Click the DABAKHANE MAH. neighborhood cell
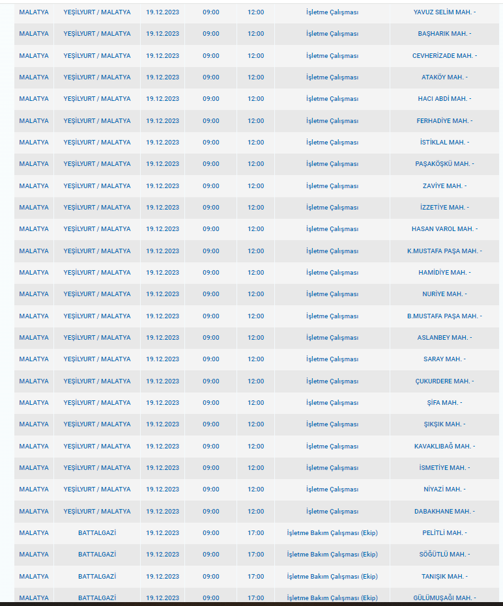The image size is (503, 606). (x=444, y=512)
